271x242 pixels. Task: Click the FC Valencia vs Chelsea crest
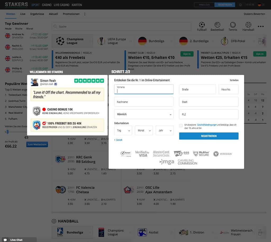(61, 190)
